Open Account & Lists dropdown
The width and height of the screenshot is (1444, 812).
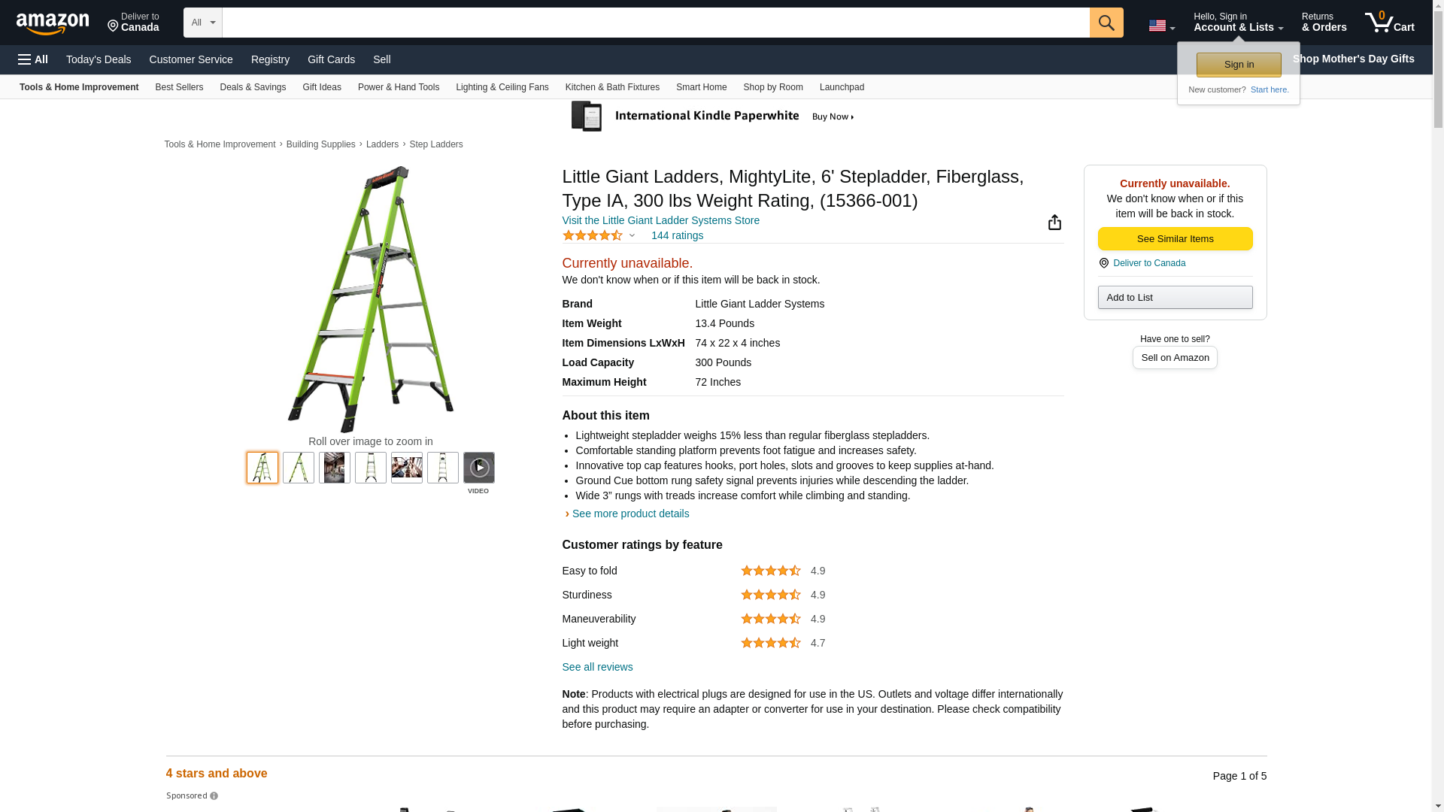pyautogui.click(x=1237, y=23)
